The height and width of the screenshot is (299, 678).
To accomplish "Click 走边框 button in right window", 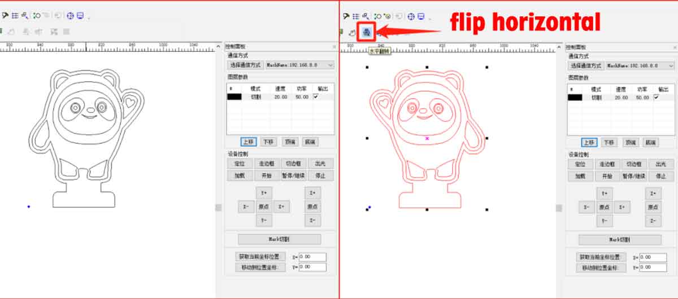I will click(x=606, y=164).
